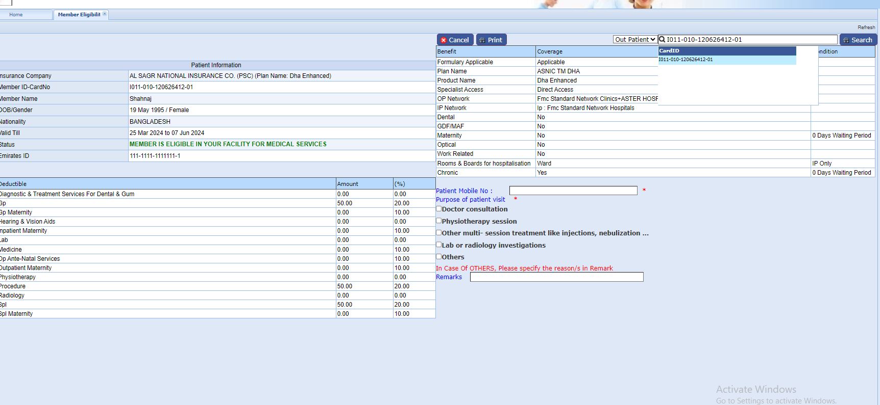Open the Out Patient dropdown

pyautogui.click(x=634, y=40)
